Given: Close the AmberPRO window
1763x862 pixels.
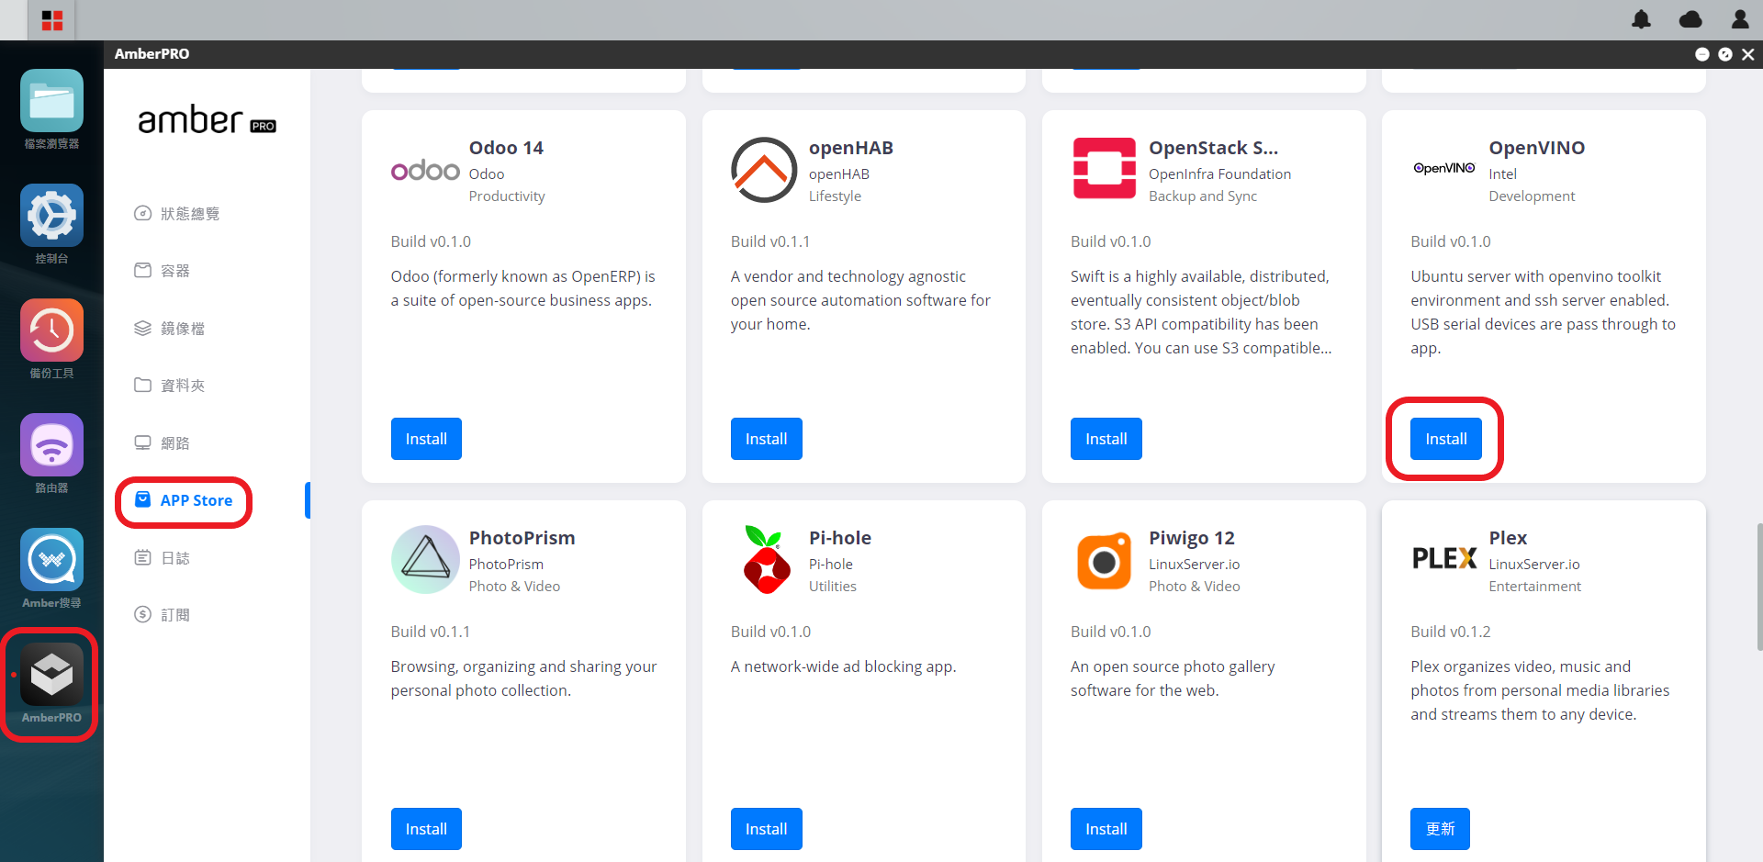Looking at the screenshot, I should [x=1748, y=54].
